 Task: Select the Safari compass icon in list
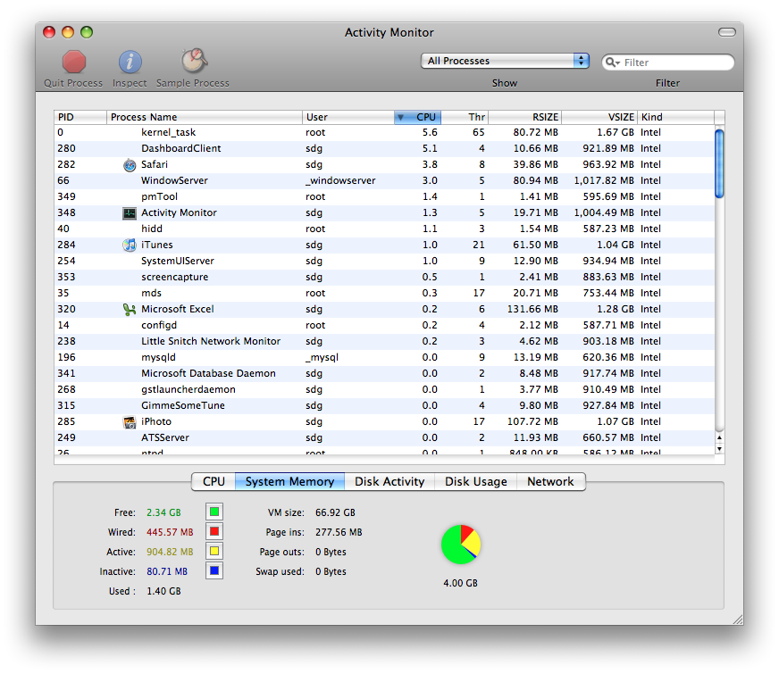point(130,165)
